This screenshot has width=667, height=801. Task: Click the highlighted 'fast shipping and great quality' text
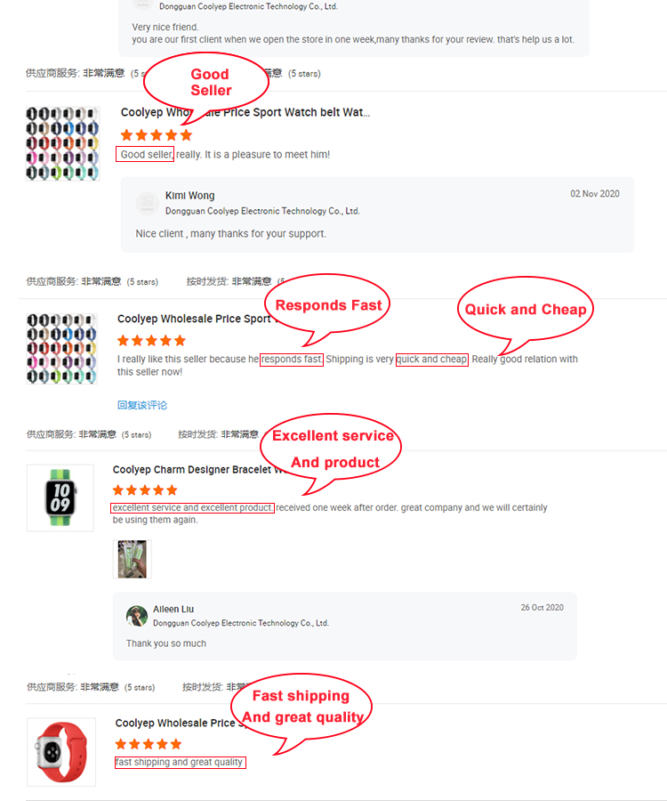(181, 762)
